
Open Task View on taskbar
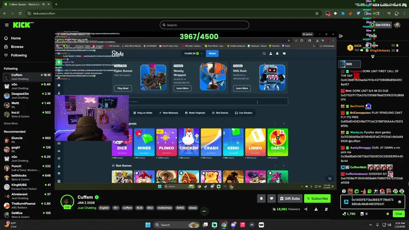pos(205,225)
